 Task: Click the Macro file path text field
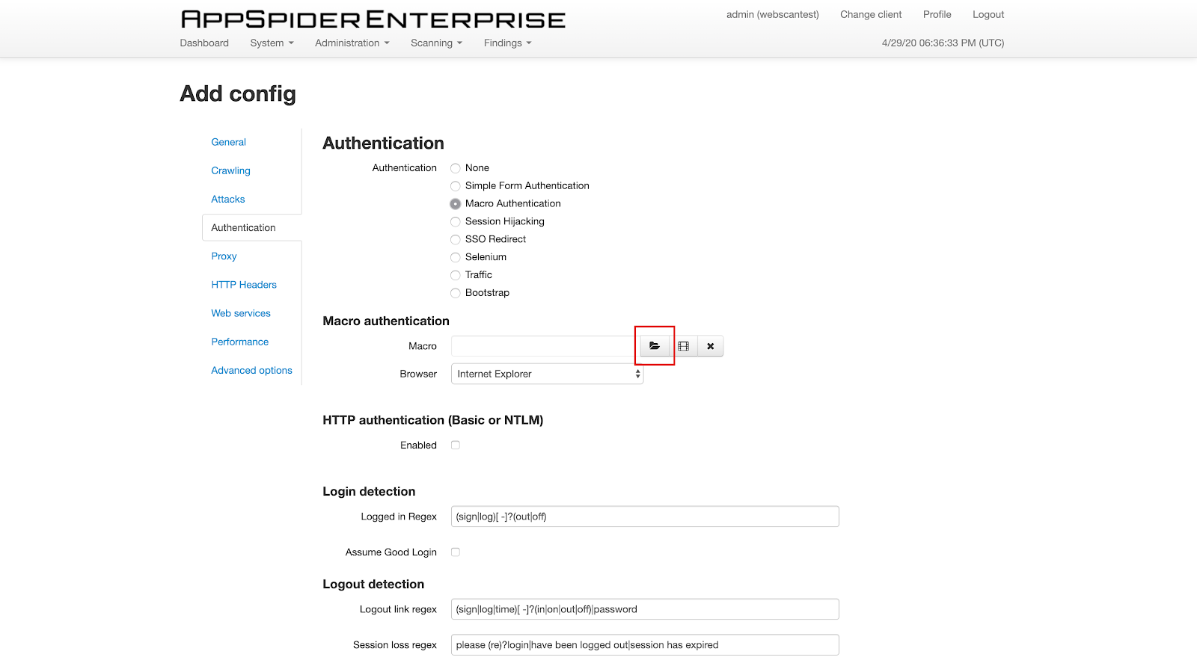pos(545,346)
